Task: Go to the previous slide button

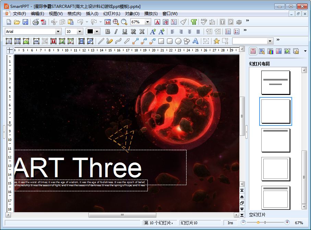Action: point(242,196)
